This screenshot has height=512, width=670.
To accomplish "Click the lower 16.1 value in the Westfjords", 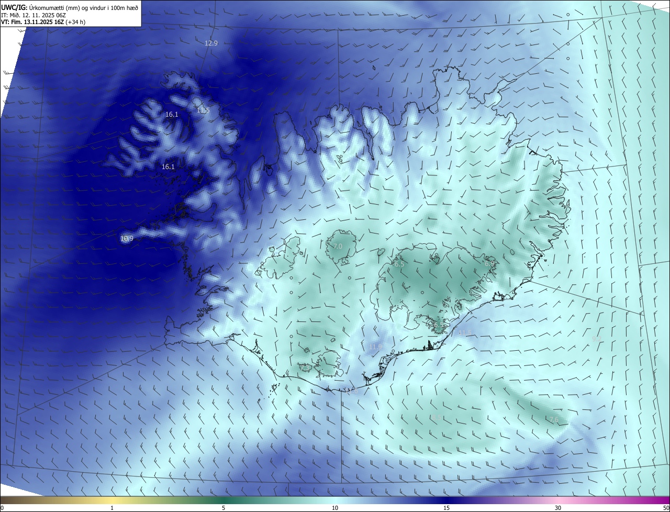I will click(168, 167).
